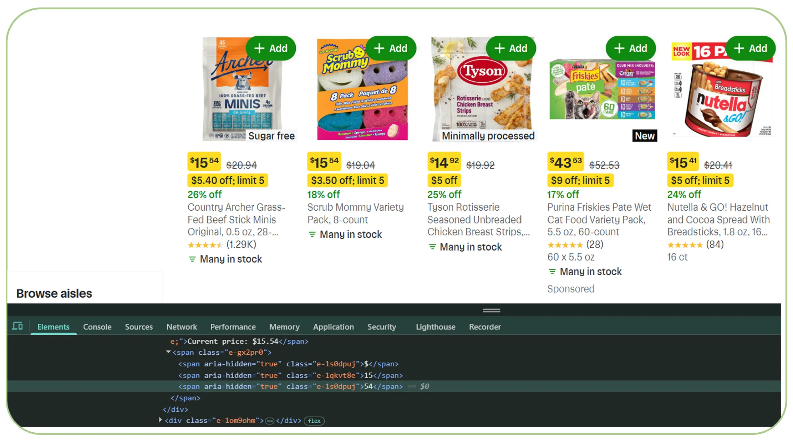Image resolution: width=793 pixels, height=442 pixels.
Task: Open the Network tab
Action: click(x=182, y=327)
